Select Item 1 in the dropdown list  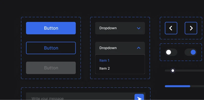point(104,60)
